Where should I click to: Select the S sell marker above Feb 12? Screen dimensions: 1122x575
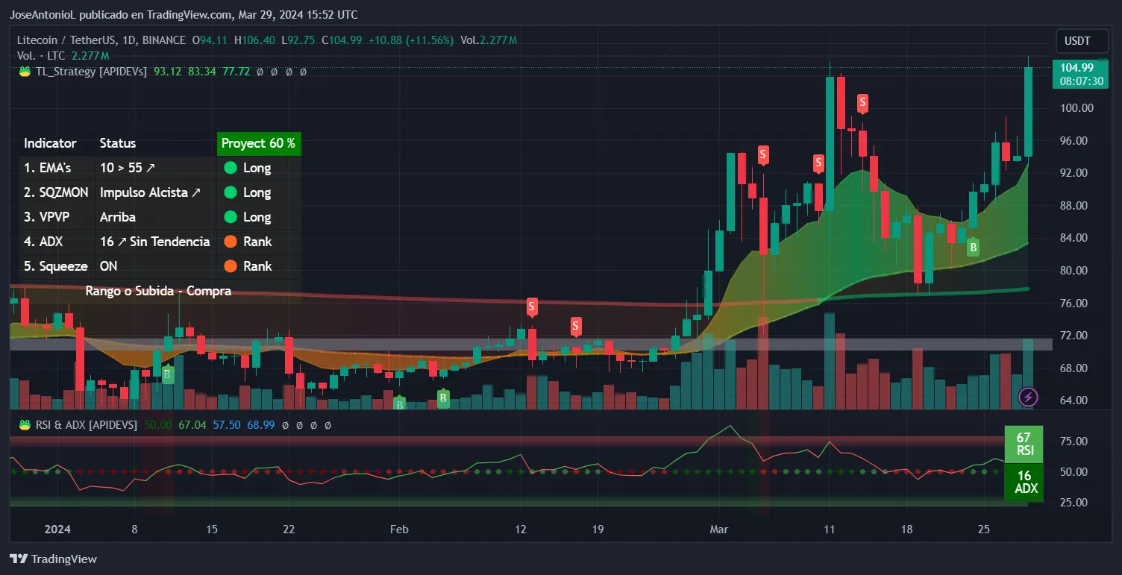[532, 306]
